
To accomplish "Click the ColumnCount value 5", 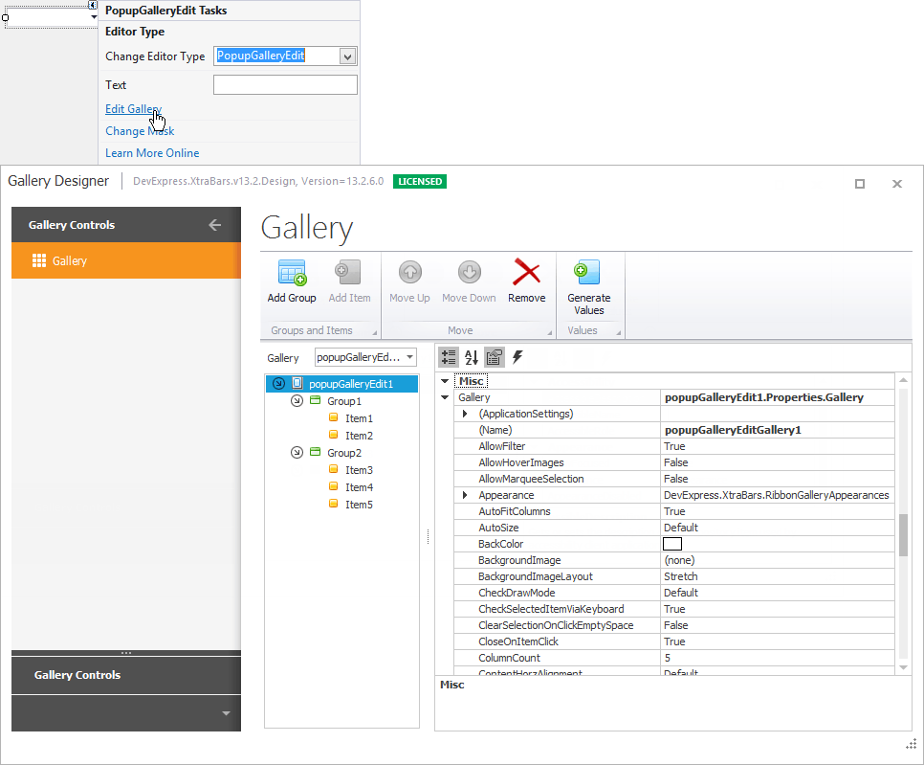I will tap(667, 658).
